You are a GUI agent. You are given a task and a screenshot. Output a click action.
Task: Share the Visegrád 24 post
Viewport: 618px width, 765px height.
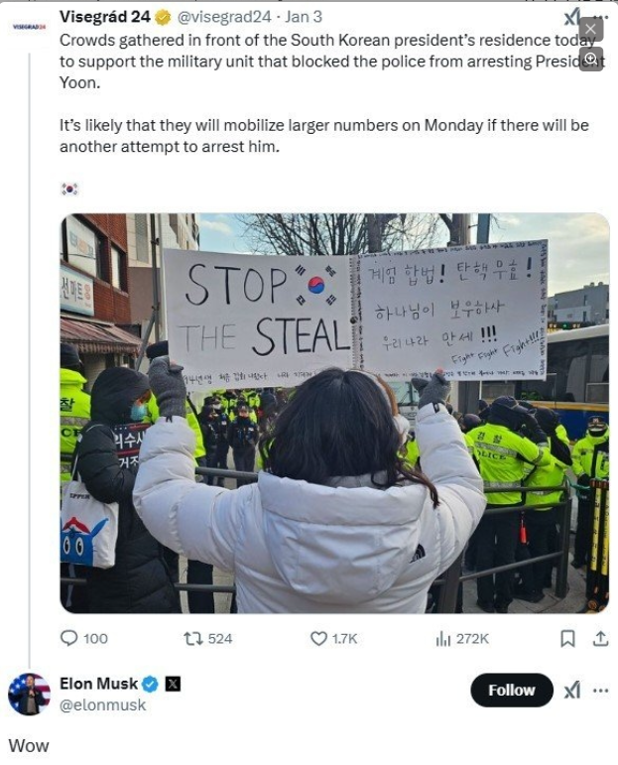point(600,639)
